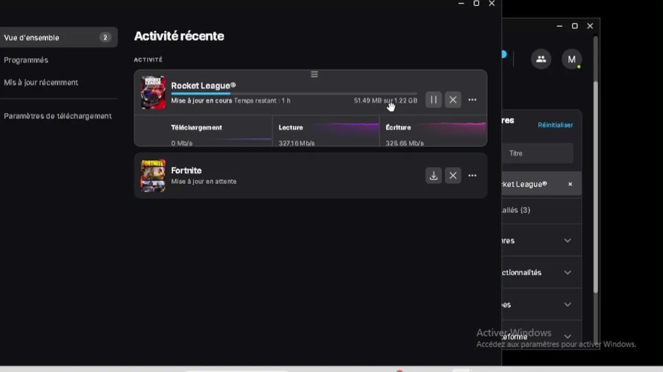Screen dimensions: 663x372
Task: Minimize the launcher window behind
Action: tap(559, 26)
